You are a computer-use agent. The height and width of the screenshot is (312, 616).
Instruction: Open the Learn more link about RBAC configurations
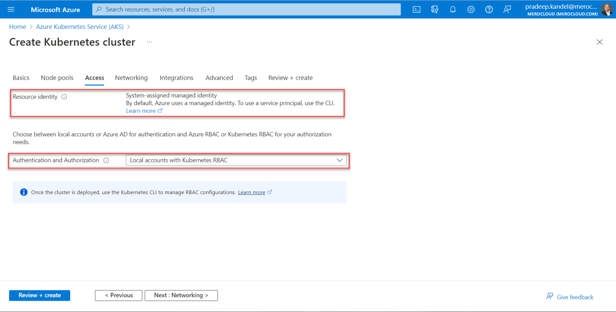[x=252, y=192]
